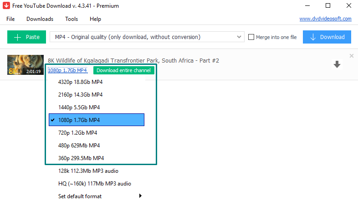The width and height of the screenshot is (358, 205).
Task: Open the Tools menu
Action: [x=72, y=19]
